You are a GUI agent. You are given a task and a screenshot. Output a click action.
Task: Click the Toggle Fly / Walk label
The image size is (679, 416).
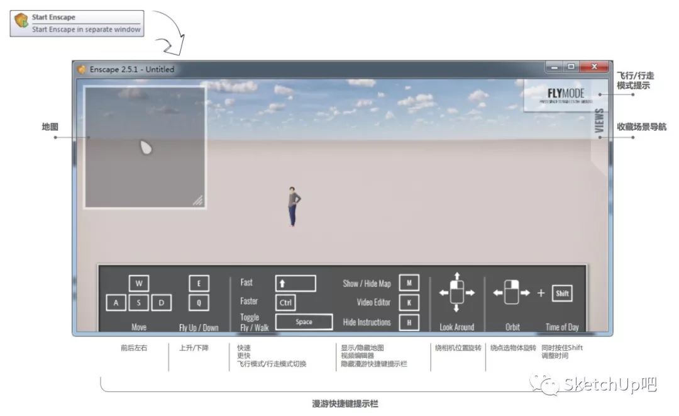[x=255, y=322]
